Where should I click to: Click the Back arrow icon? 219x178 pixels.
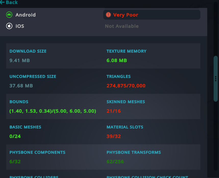click(x=2, y=2)
